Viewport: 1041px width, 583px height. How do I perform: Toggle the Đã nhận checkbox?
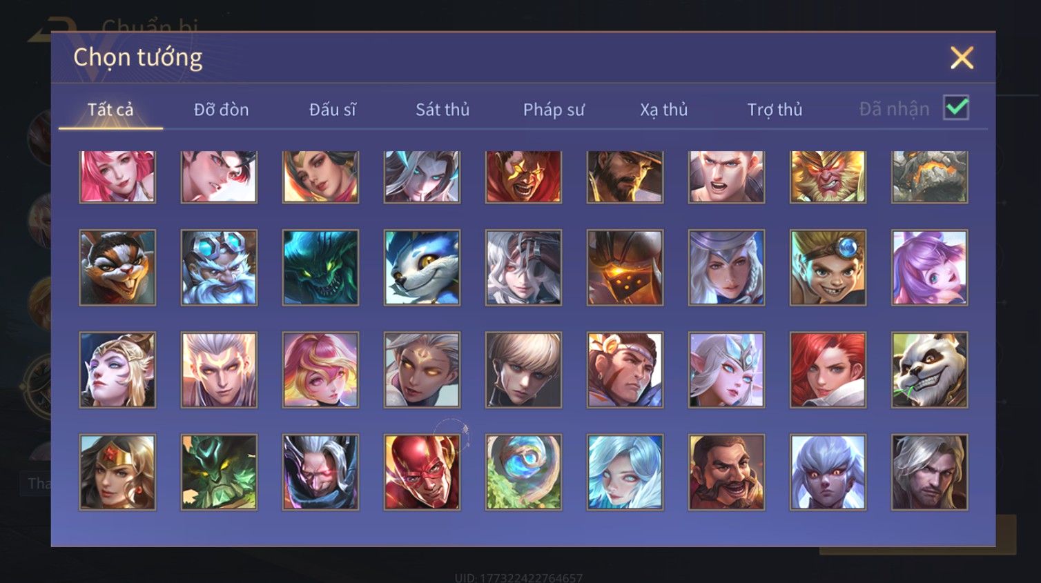click(x=956, y=108)
